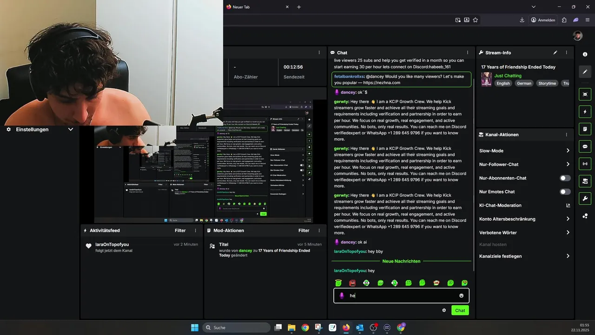The height and width of the screenshot is (335, 595).
Task: Expand Konto Altersbeschränkung settings
Action: 568,219
